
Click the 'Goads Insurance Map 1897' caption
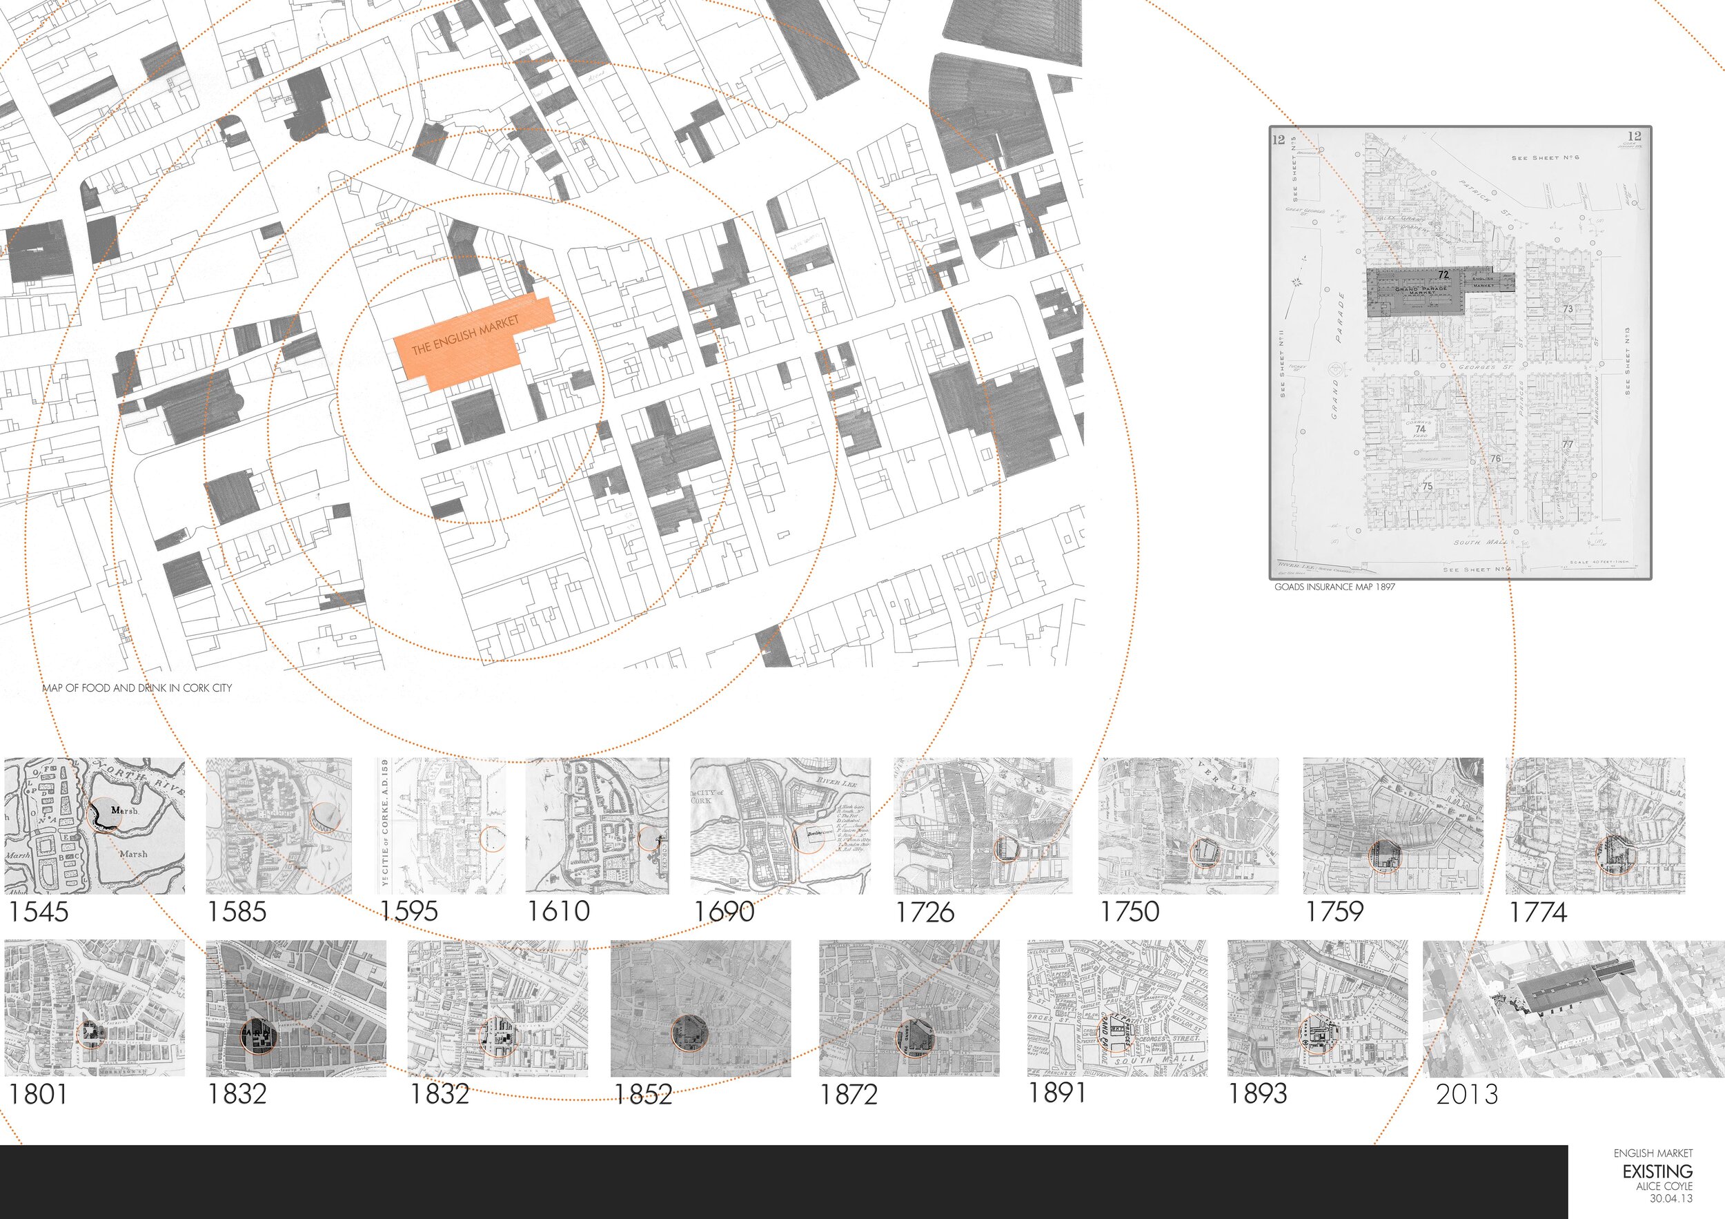[x=1334, y=587]
